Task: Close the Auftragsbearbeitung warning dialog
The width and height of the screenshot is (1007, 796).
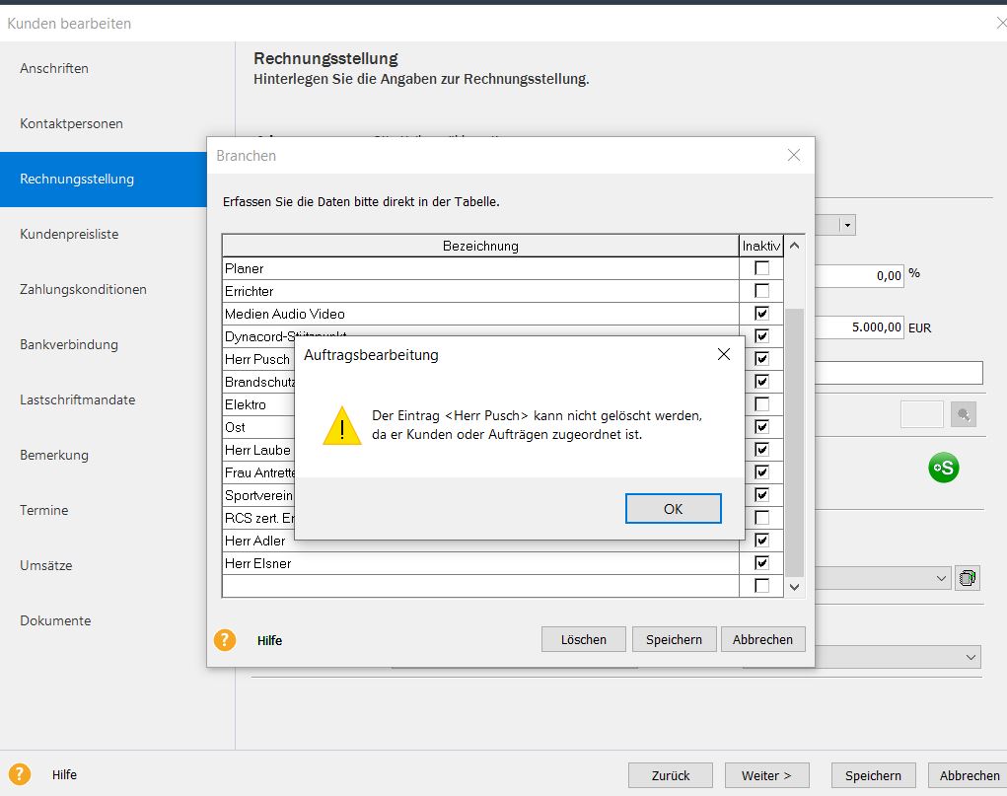Action: pyautogui.click(x=724, y=355)
